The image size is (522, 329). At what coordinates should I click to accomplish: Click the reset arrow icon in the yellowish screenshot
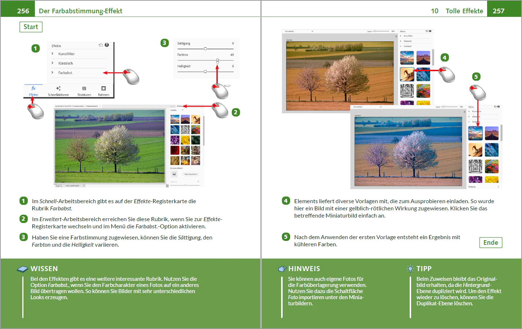(x=427, y=31)
